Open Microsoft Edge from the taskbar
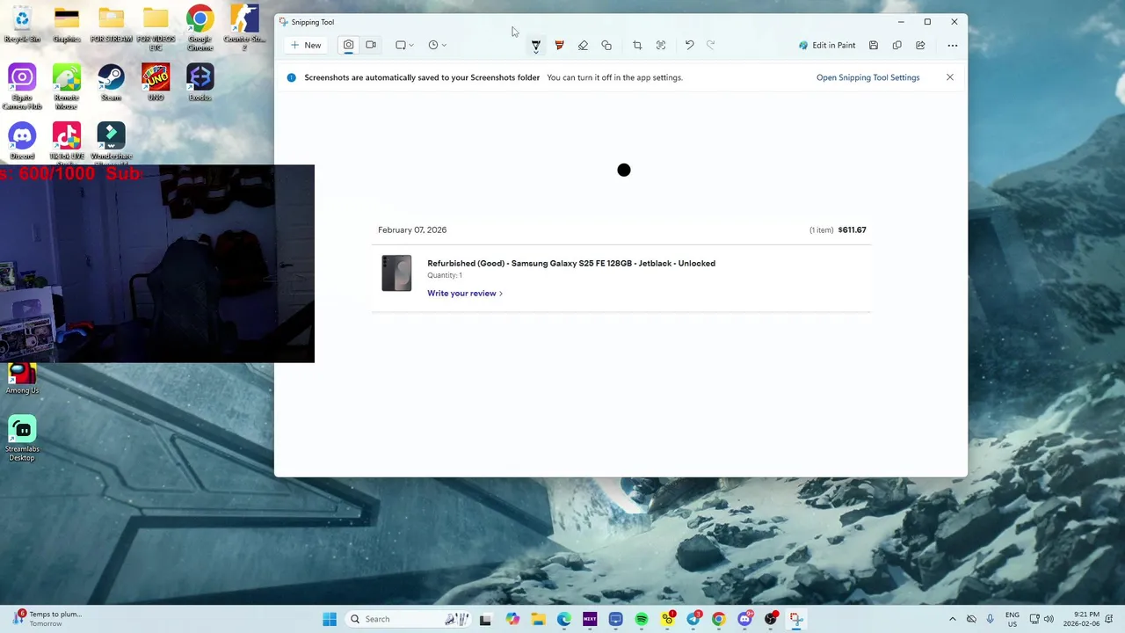 [563, 619]
